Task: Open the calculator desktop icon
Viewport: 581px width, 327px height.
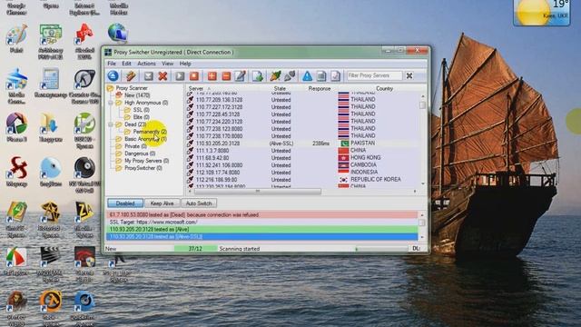Action: [x=50, y=79]
